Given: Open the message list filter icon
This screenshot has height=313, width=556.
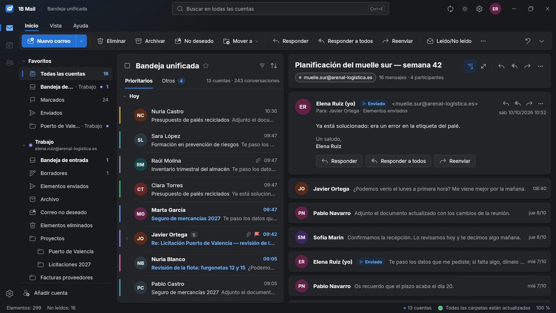Looking at the screenshot, I should [262, 65].
